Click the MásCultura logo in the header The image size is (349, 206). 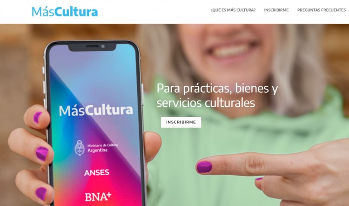[x=65, y=12]
